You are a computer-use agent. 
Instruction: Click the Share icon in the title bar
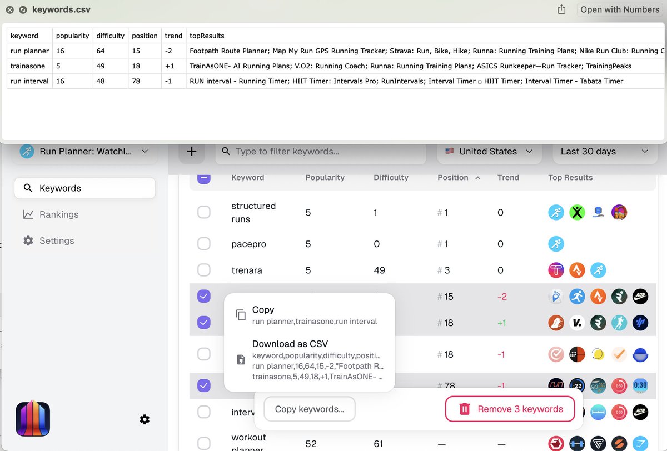click(x=561, y=9)
